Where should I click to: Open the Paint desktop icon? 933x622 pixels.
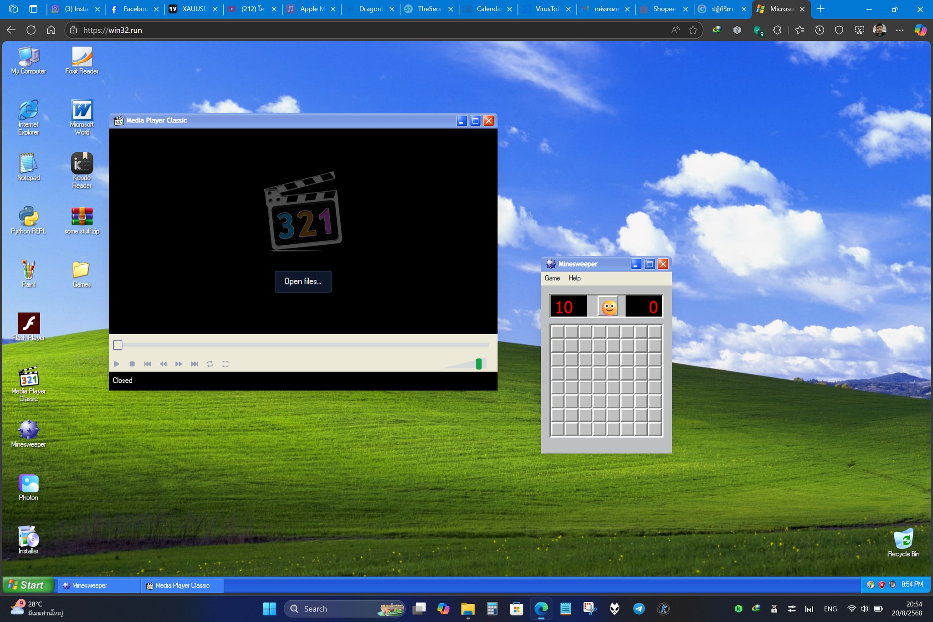coord(28,274)
